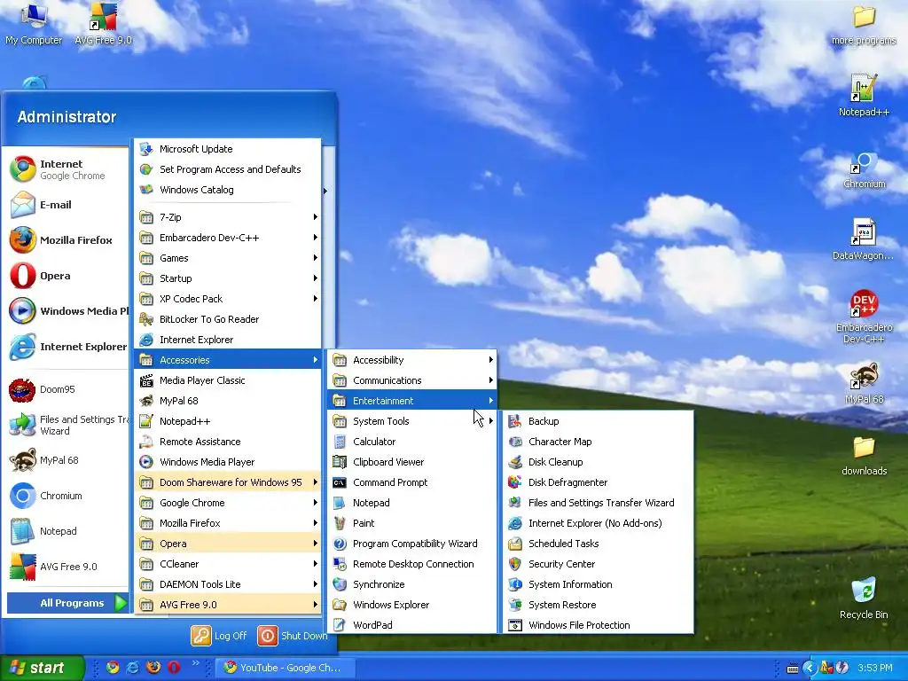The height and width of the screenshot is (681, 908).
Task: Expand Doom Shareware for Windows 95 submenu
Action: pos(228,482)
